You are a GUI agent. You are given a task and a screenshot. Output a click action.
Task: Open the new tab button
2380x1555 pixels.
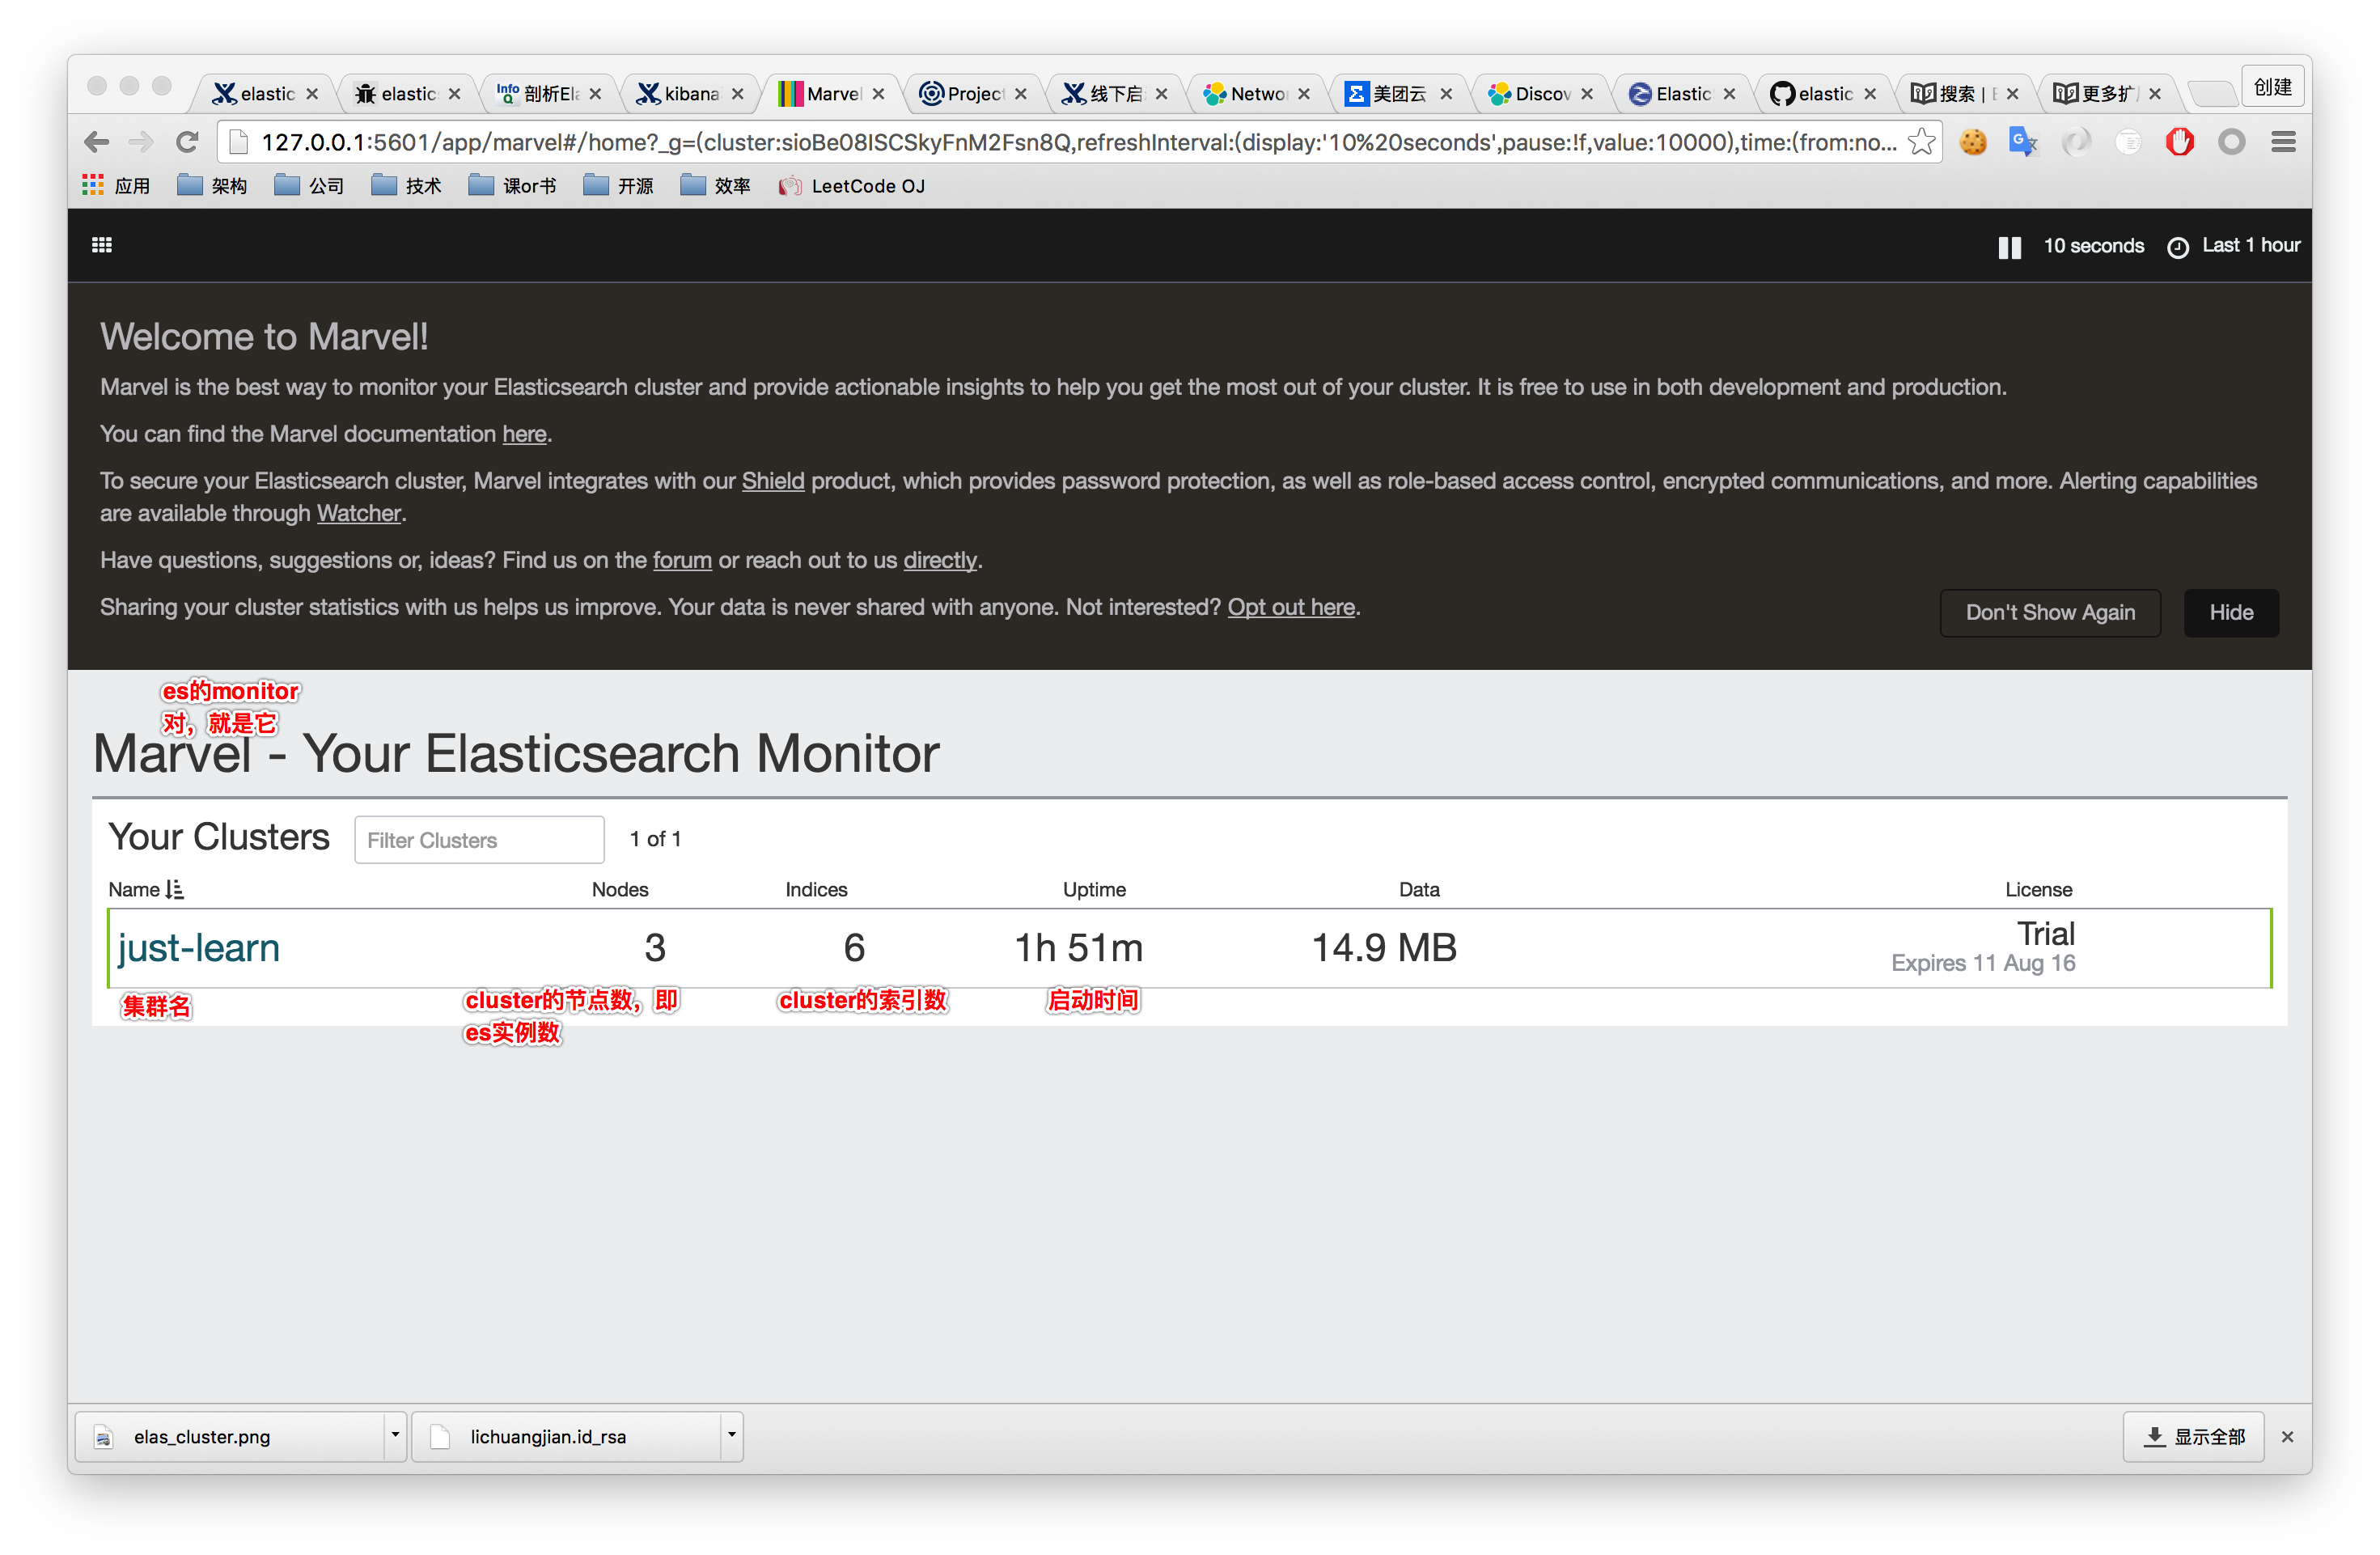tap(2211, 94)
